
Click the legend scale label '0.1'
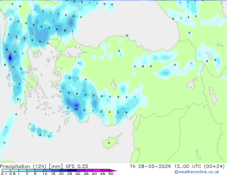coord(4,174)
